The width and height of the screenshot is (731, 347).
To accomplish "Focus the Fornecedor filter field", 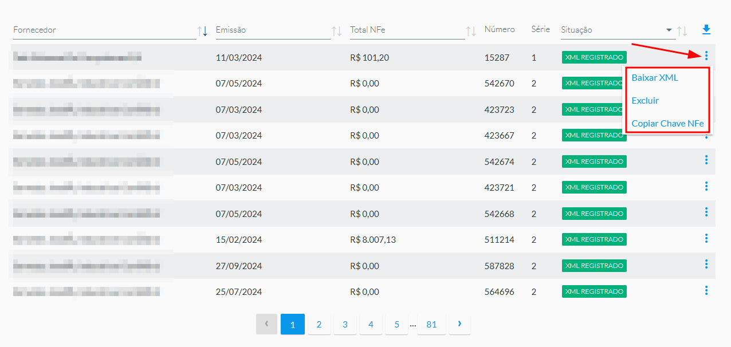I will (103, 30).
